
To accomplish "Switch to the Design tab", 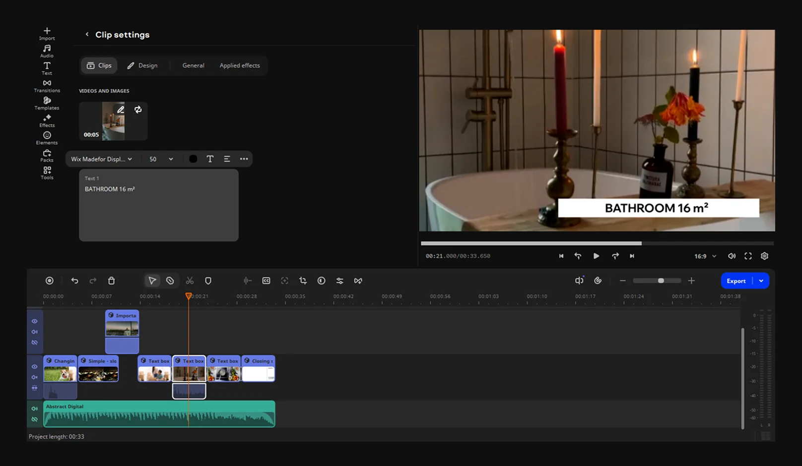I will (x=142, y=65).
